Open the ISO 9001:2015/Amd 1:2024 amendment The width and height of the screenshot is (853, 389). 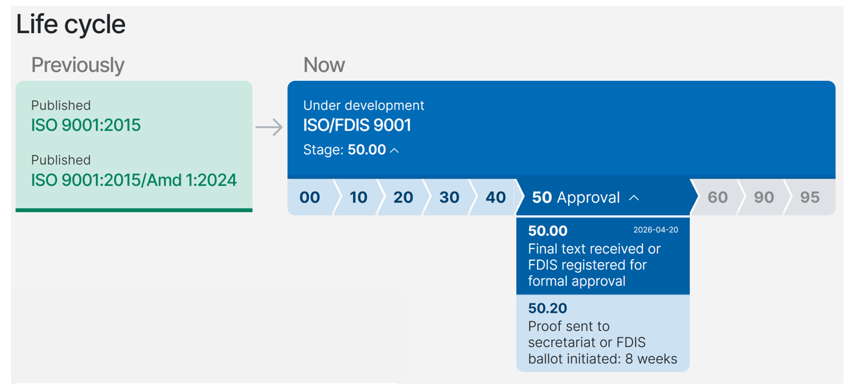coord(134,180)
